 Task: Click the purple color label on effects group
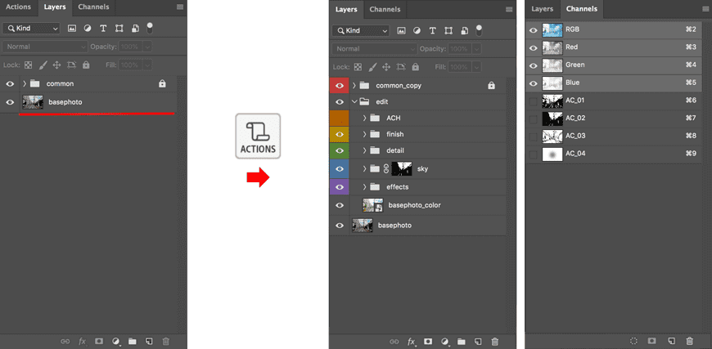(x=339, y=186)
